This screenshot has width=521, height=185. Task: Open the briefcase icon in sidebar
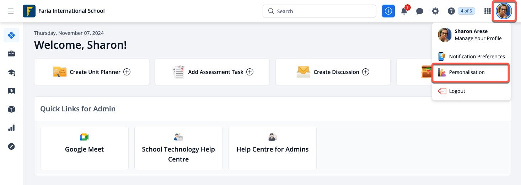(11, 54)
